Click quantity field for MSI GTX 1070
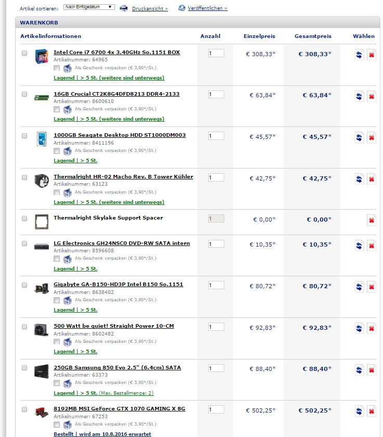The image size is (383, 437). [216, 410]
